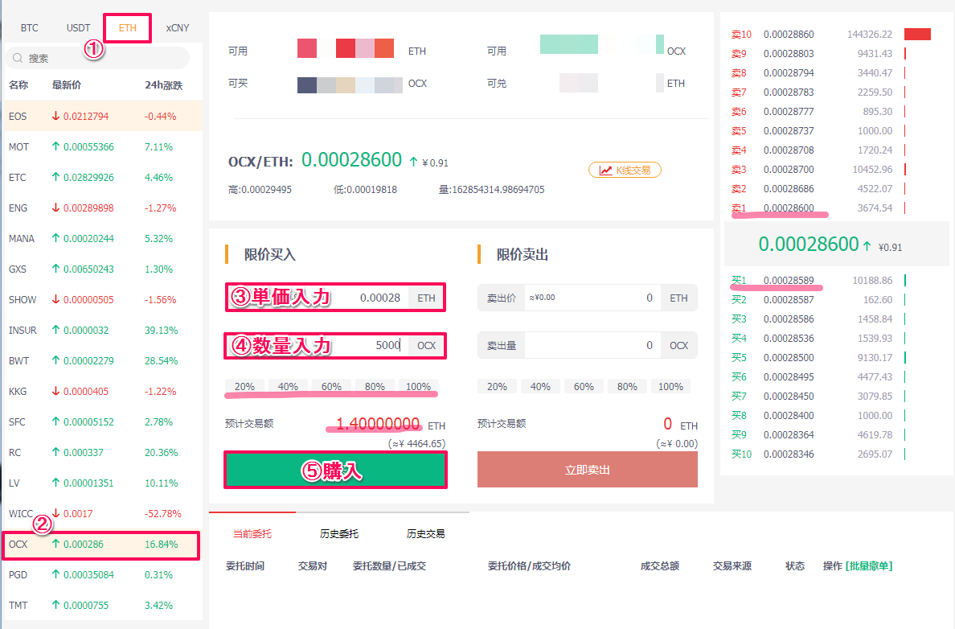This screenshot has height=629, width=955.
Task: Click the green up arrow beside MOT
Action: click(x=56, y=146)
